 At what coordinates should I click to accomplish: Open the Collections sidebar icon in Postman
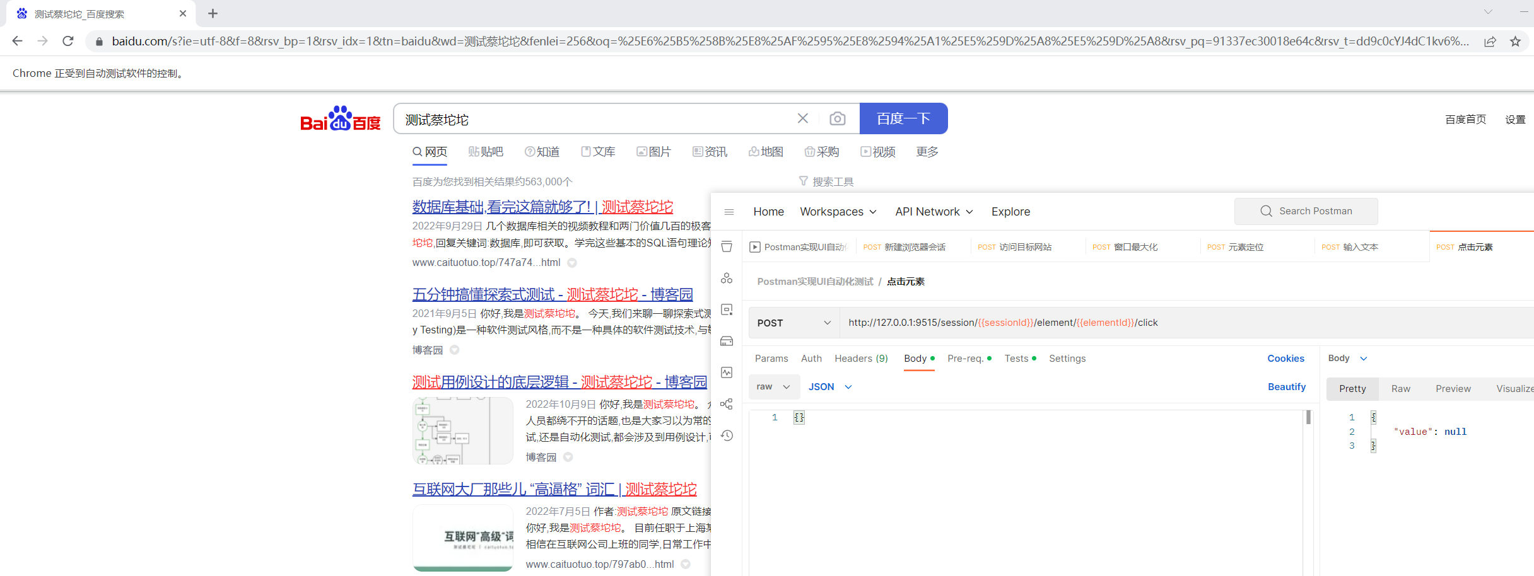pyautogui.click(x=727, y=246)
